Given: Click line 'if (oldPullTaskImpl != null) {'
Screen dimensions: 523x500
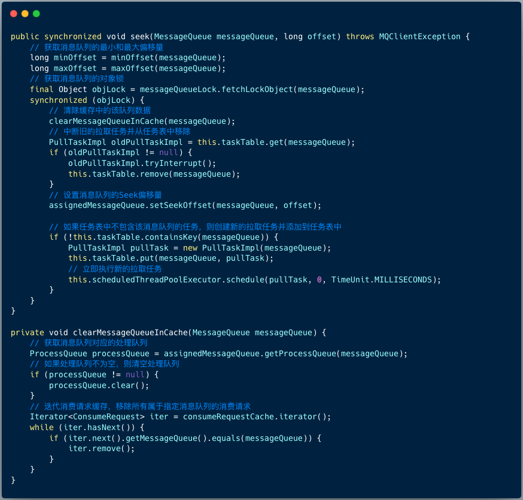Looking at the screenshot, I should pyautogui.click(x=120, y=152).
